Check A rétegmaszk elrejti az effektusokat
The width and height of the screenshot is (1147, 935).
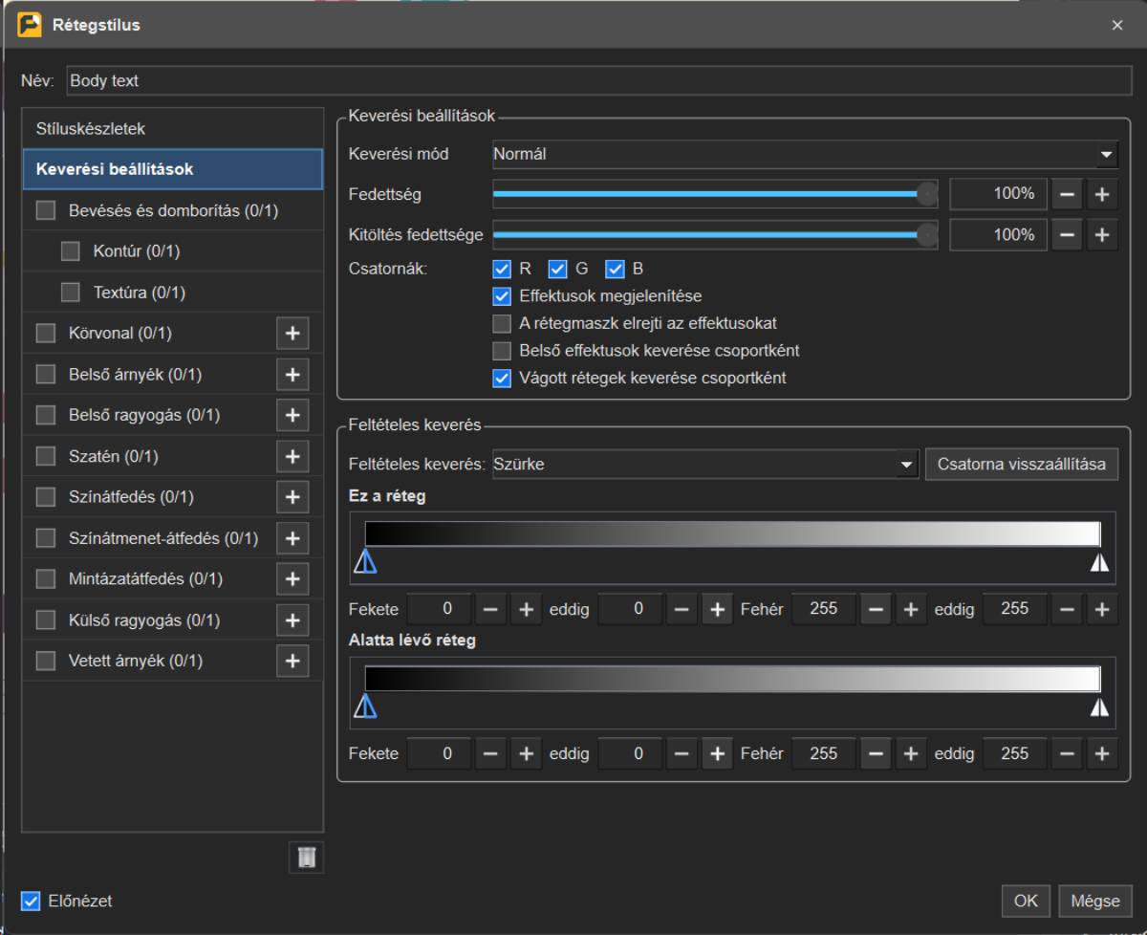502,323
